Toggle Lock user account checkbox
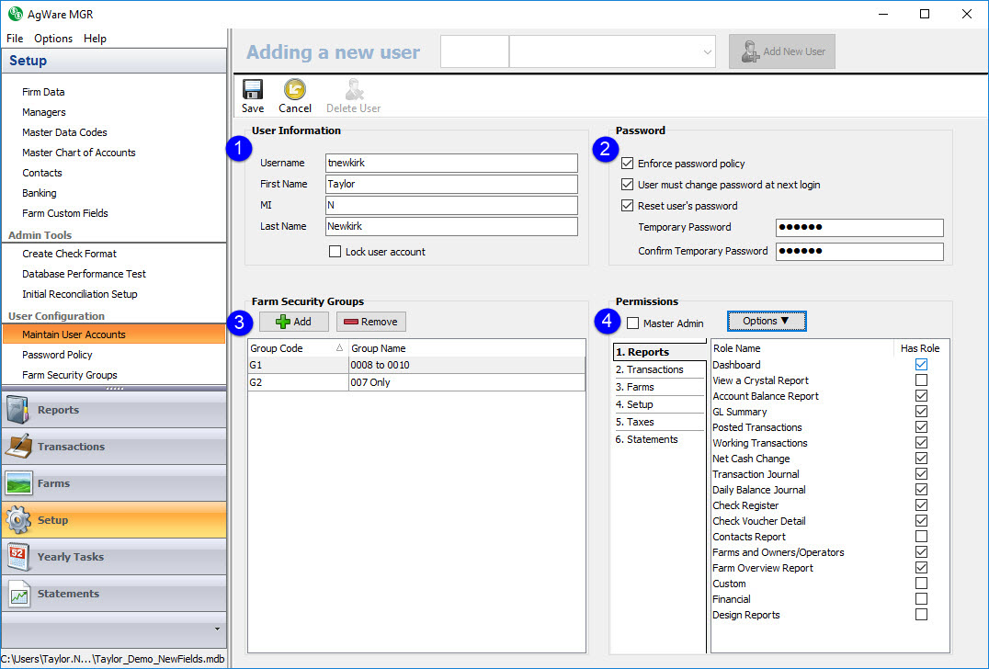989x669 pixels. [335, 252]
